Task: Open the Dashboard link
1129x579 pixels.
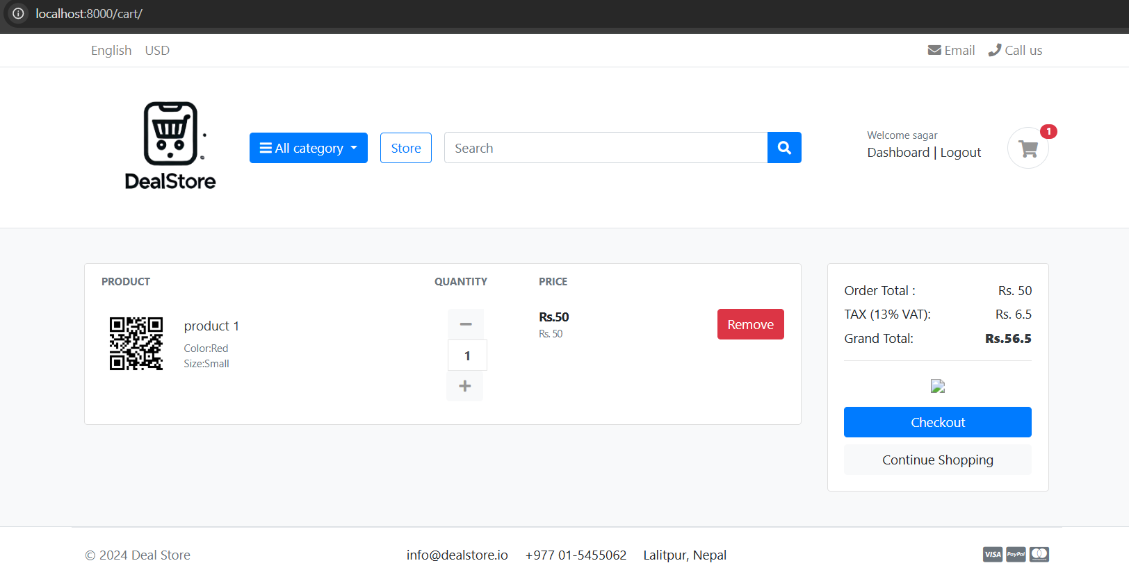Action: pos(897,153)
